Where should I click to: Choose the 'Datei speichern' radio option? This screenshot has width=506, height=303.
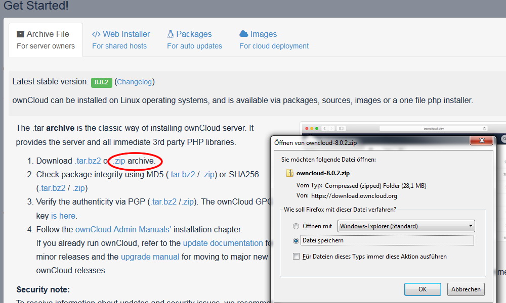(296, 241)
